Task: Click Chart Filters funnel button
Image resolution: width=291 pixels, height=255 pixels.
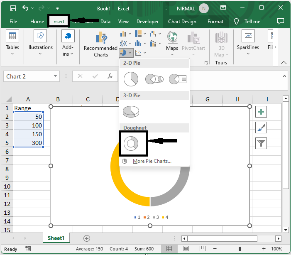Action: point(261,143)
